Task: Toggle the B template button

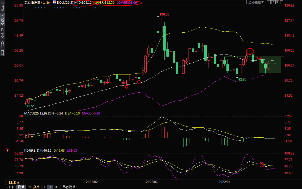Action: 50,187
